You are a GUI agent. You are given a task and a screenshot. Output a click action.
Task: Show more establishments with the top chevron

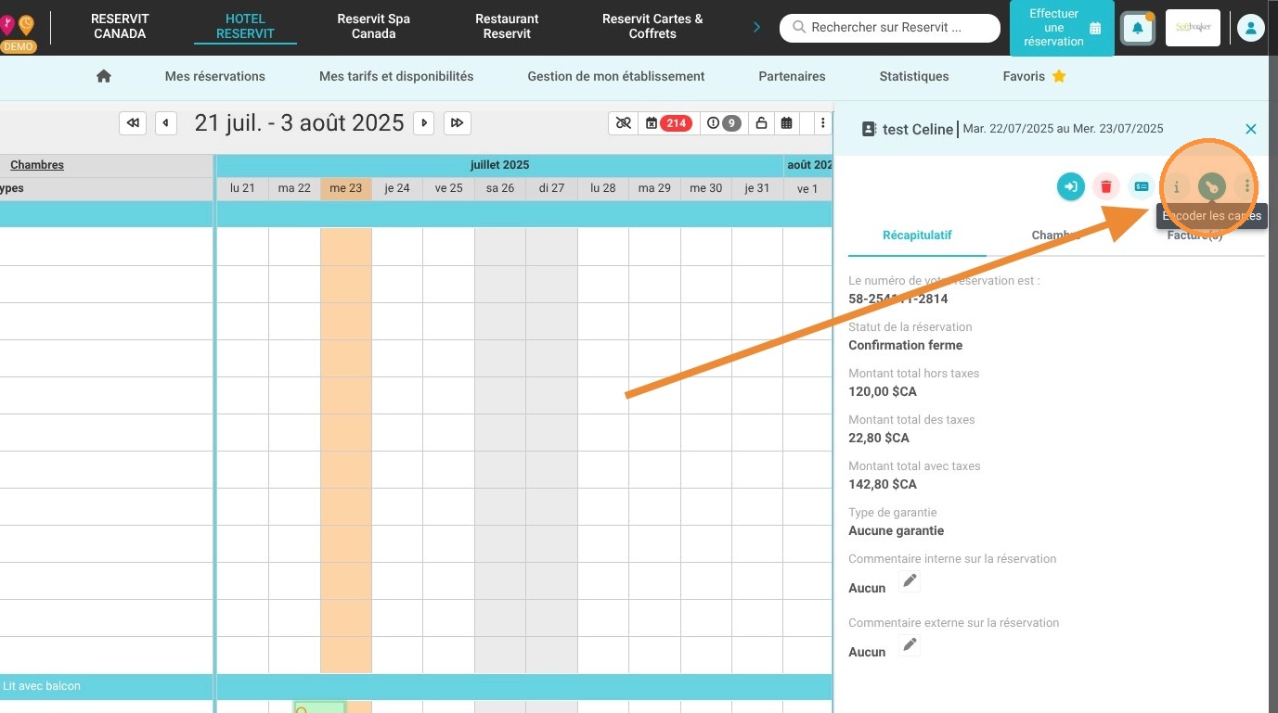757,27
